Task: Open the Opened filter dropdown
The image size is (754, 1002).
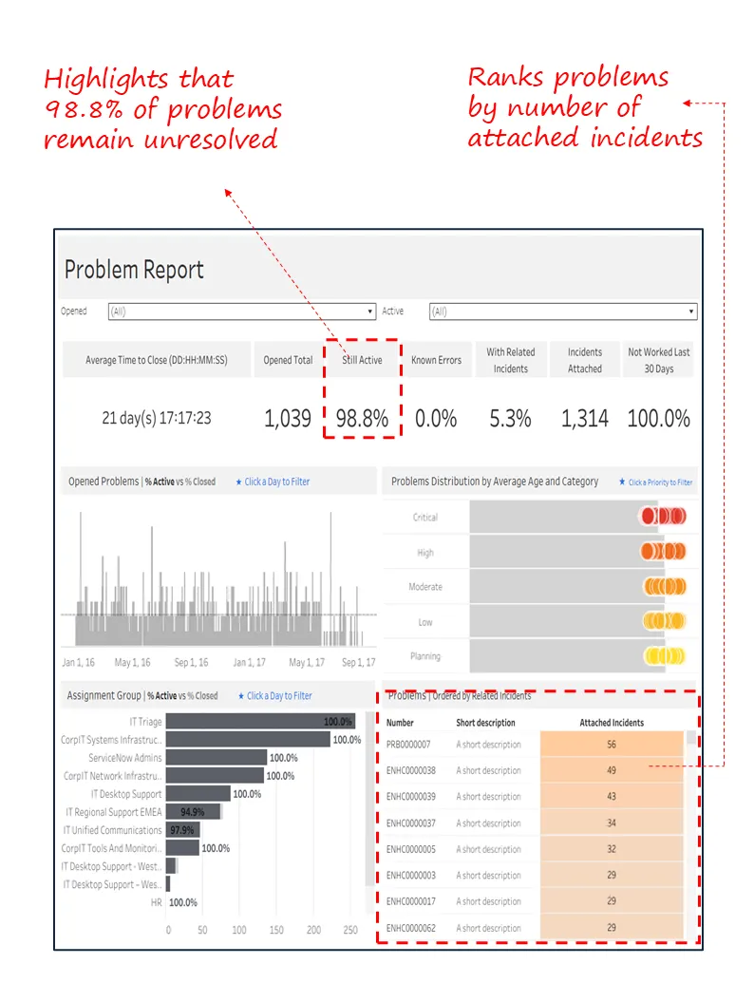Action: tap(241, 312)
